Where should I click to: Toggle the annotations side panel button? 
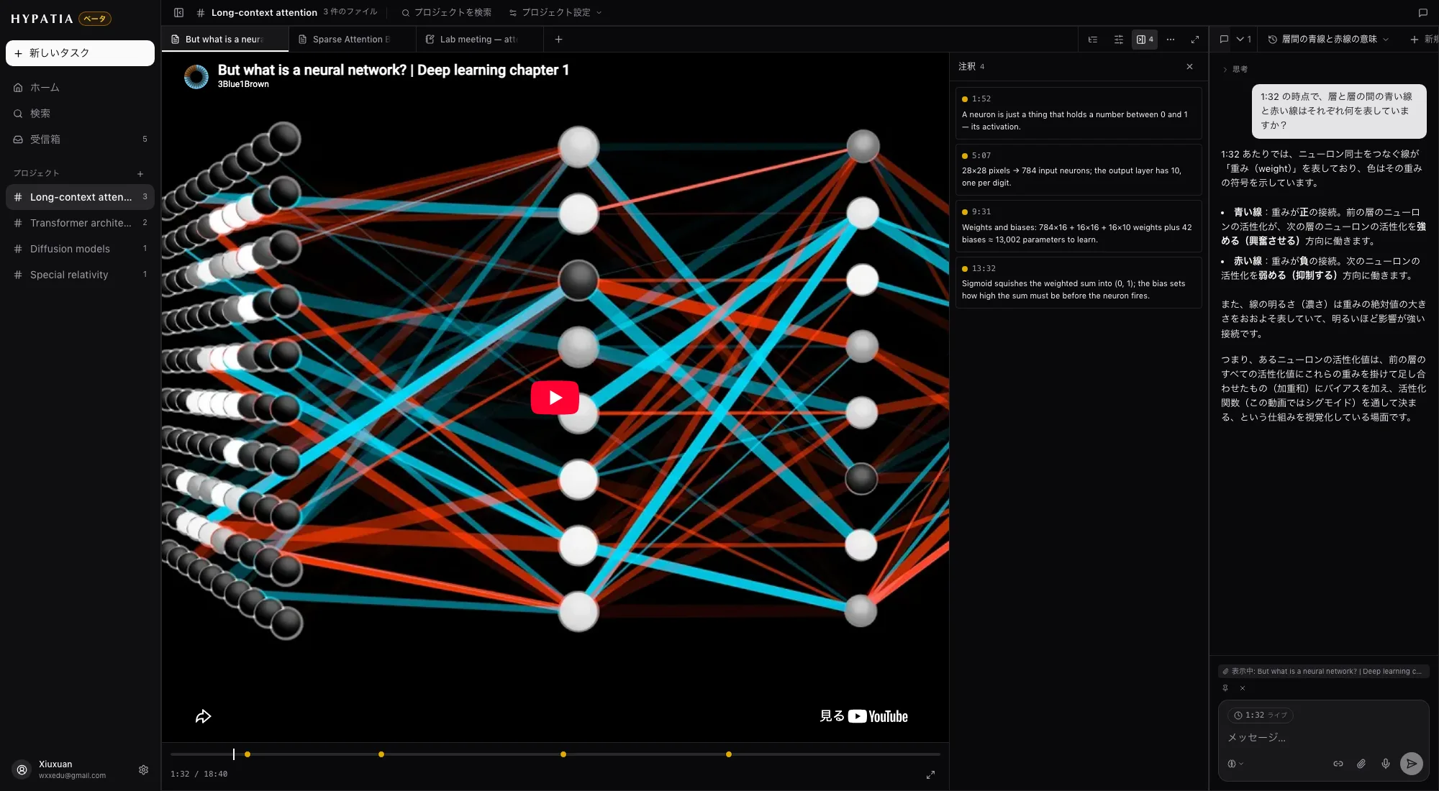coord(1145,40)
